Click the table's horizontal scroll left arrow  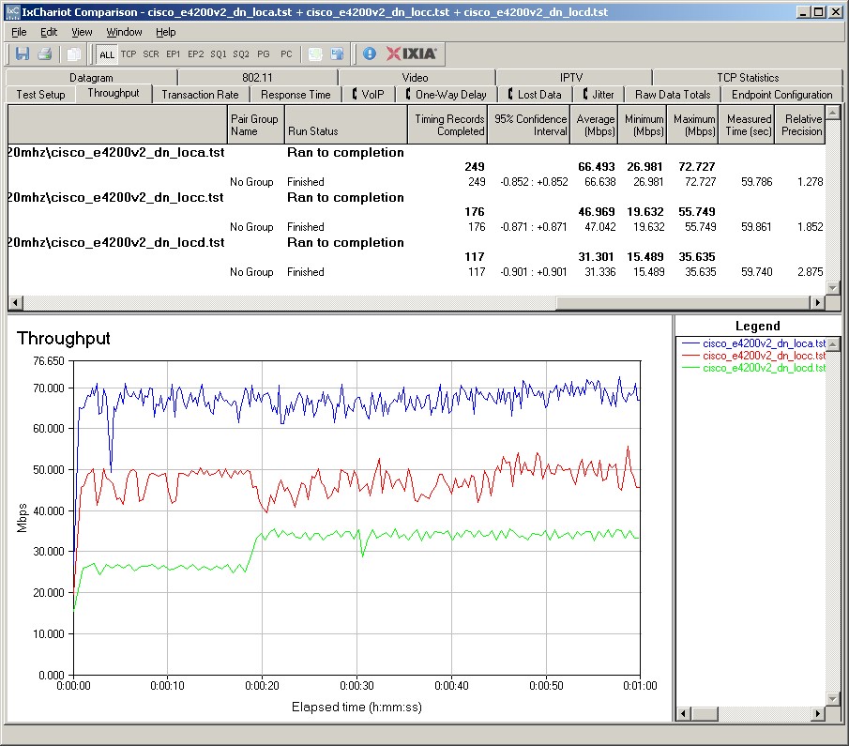pyautogui.click(x=15, y=302)
